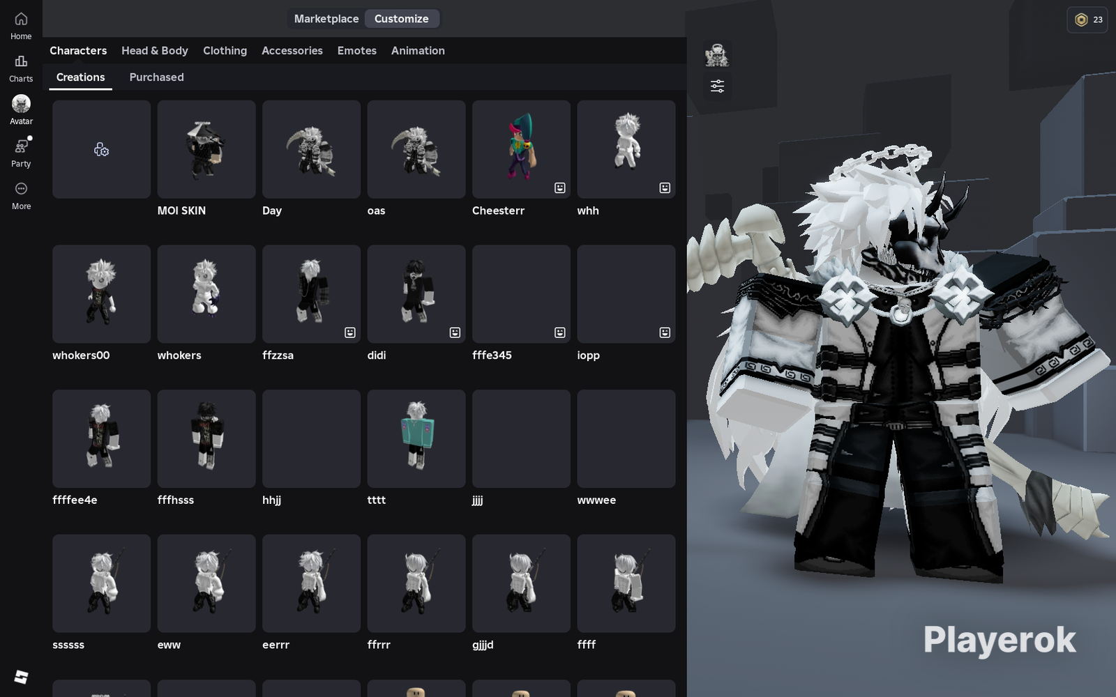Select the whh character thumbnail
1116x697 pixels.
(x=626, y=149)
